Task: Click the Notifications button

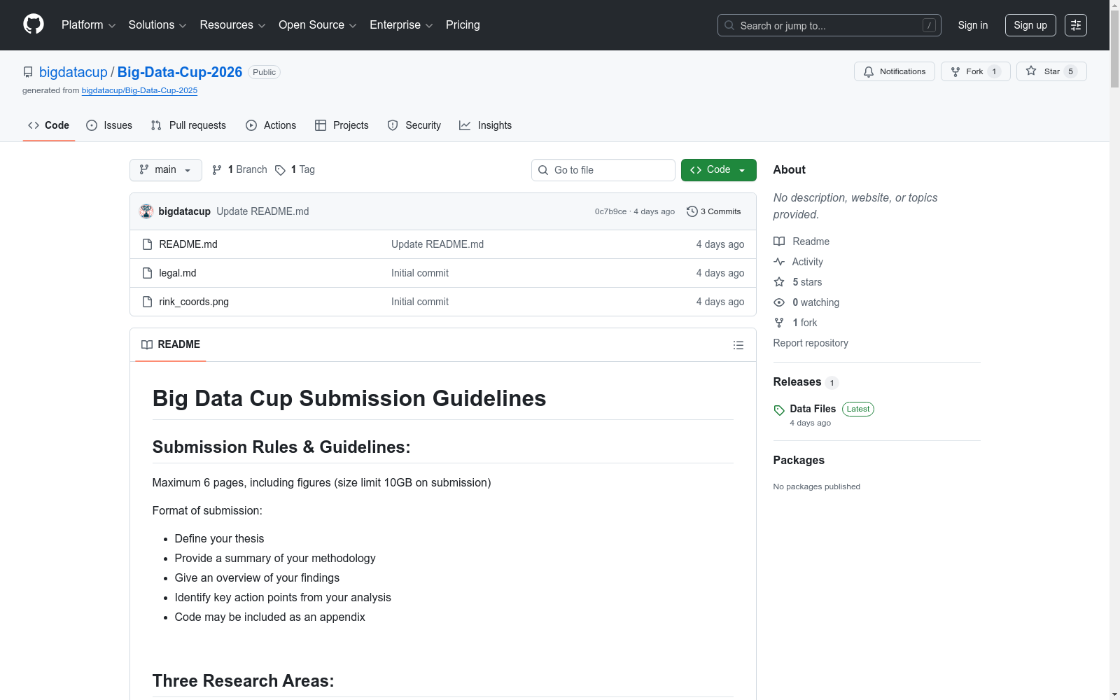Action: point(895,71)
